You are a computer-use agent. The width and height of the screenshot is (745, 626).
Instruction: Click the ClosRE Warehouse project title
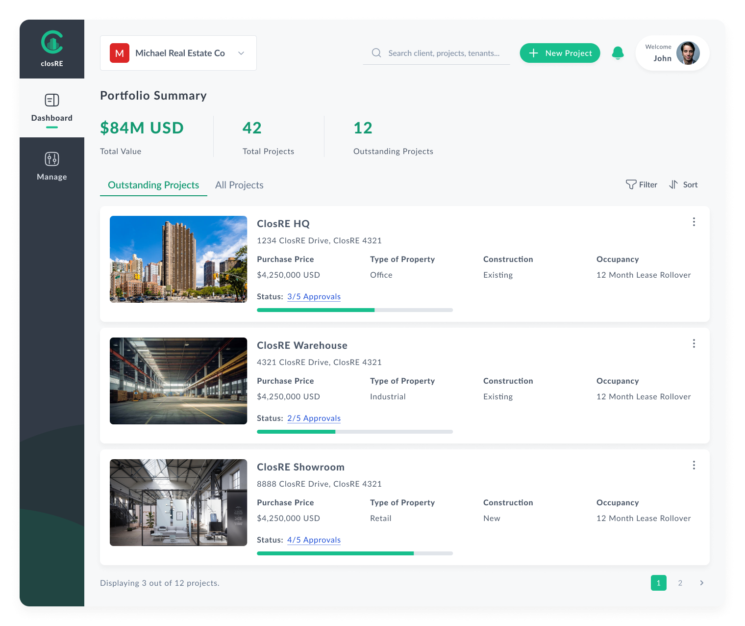[x=302, y=345]
